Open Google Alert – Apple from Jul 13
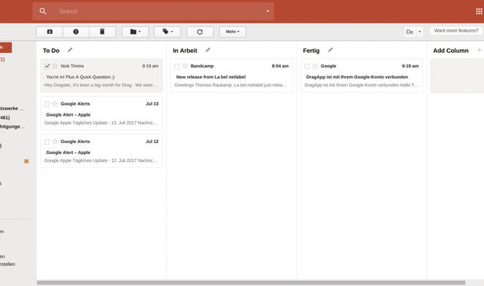The image size is (484, 286). coord(101,113)
